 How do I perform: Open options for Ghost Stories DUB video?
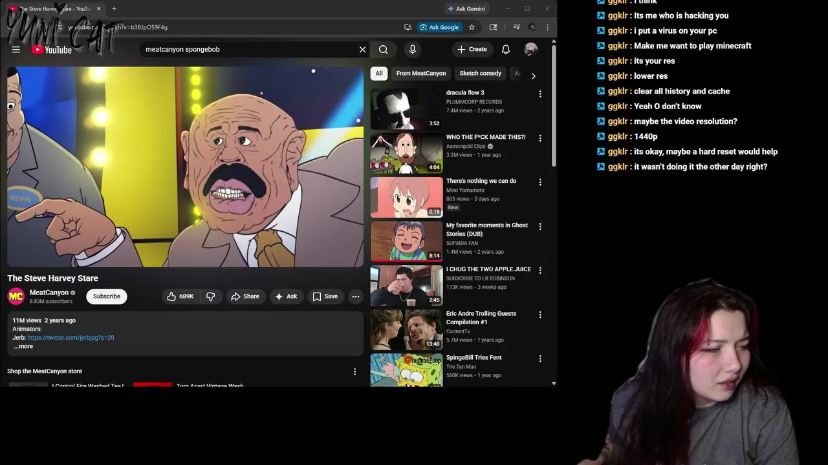pyautogui.click(x=540, y=227)
